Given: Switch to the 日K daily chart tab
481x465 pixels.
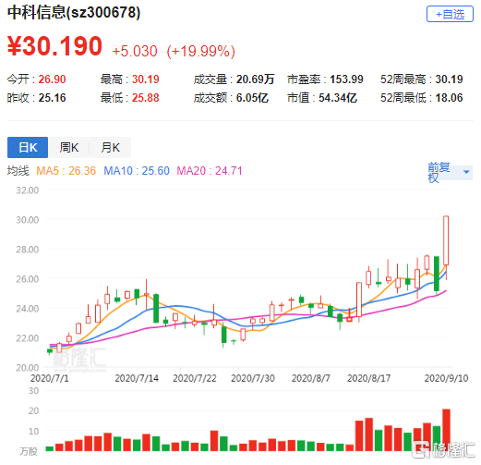Looking at the screenshot, I should point(28,147).
